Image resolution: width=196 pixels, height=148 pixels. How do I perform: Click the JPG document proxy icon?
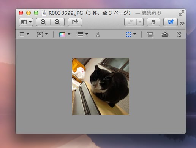pos(44,13)
